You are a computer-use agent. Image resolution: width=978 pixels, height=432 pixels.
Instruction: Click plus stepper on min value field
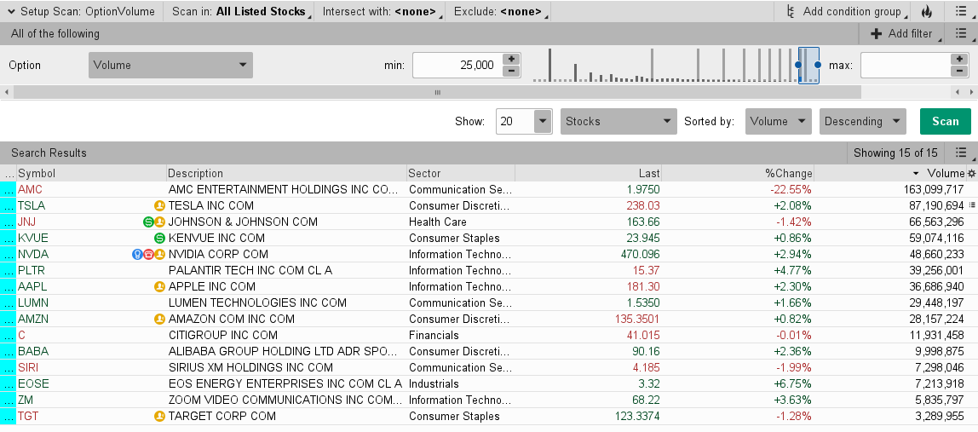(511, 59)
